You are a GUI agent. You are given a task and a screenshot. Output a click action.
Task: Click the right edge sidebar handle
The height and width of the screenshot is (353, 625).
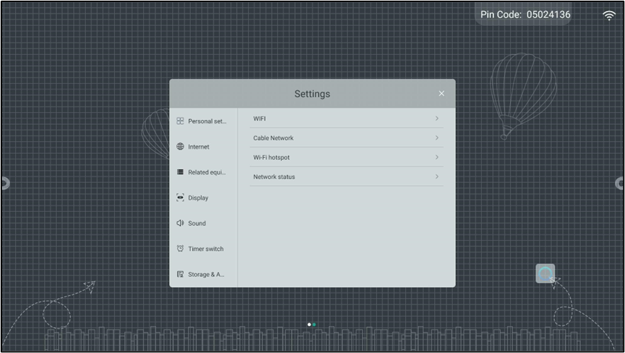click(x=620, y=183)
